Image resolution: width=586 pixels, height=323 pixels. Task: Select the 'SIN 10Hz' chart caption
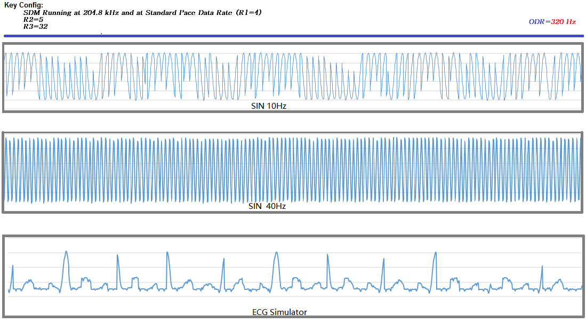click(269, 106)
